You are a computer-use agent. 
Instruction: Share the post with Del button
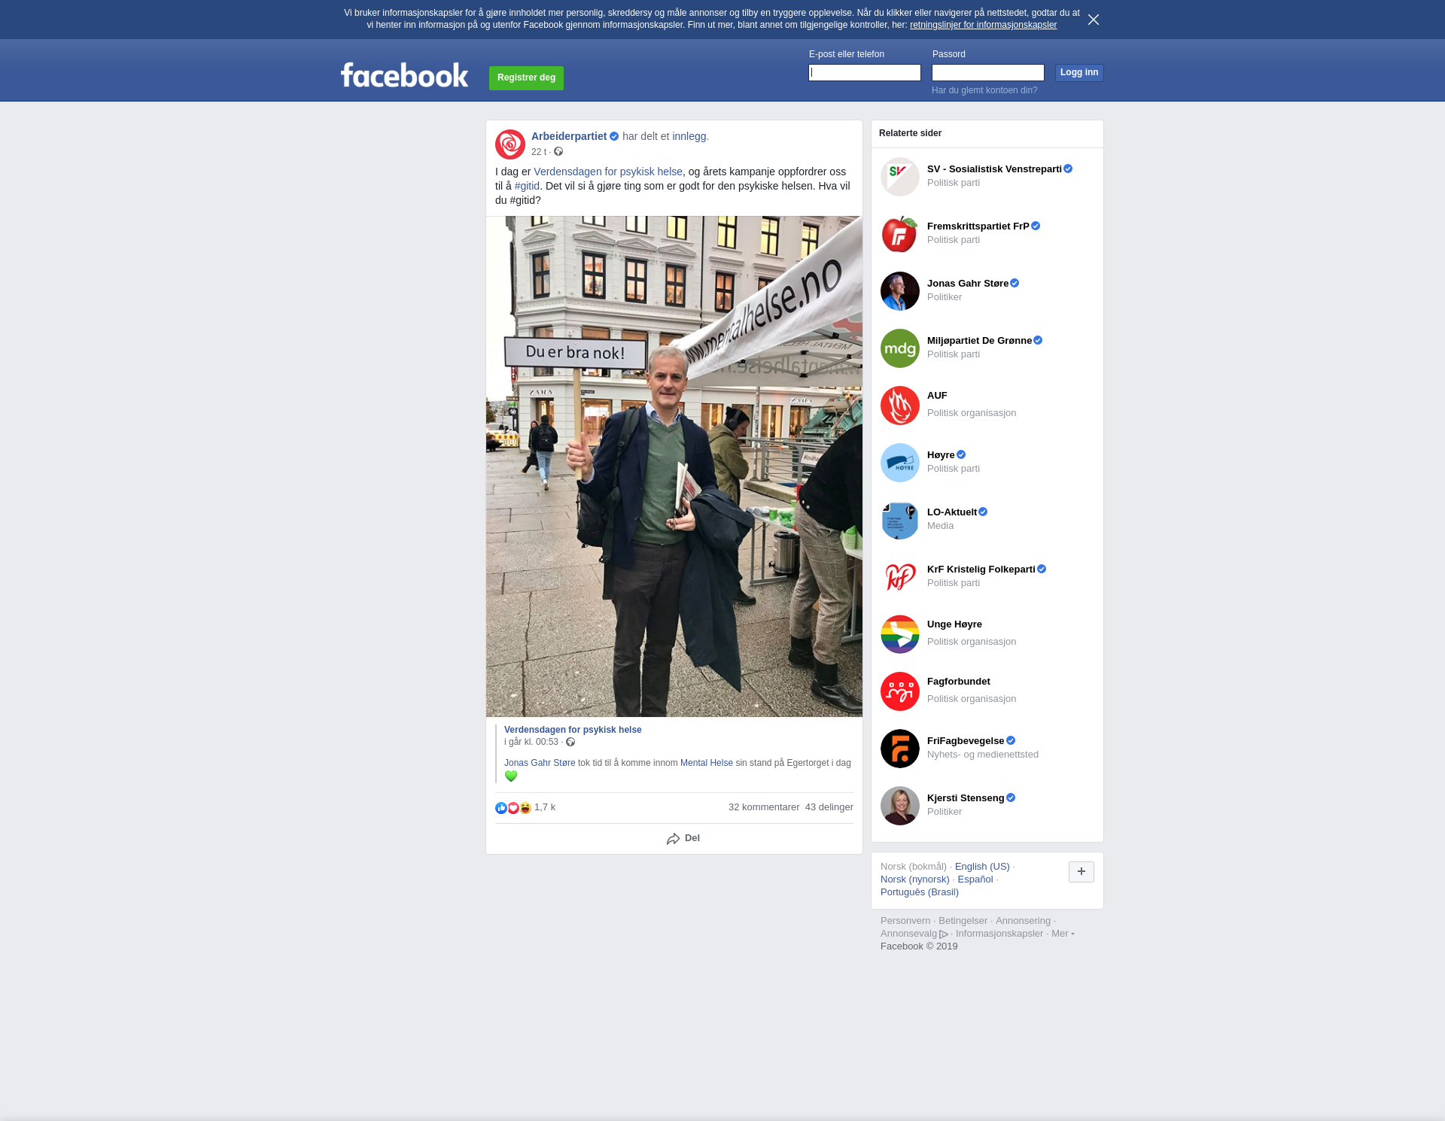click(x=683, y=838)
